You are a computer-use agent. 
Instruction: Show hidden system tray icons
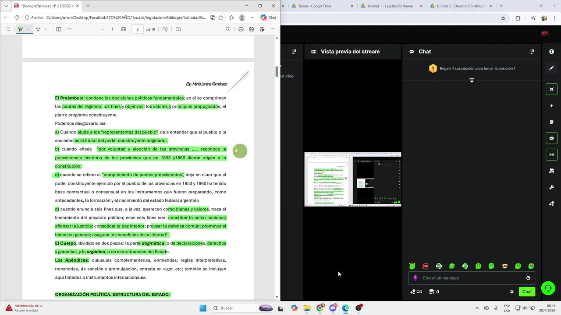point(477,308)
